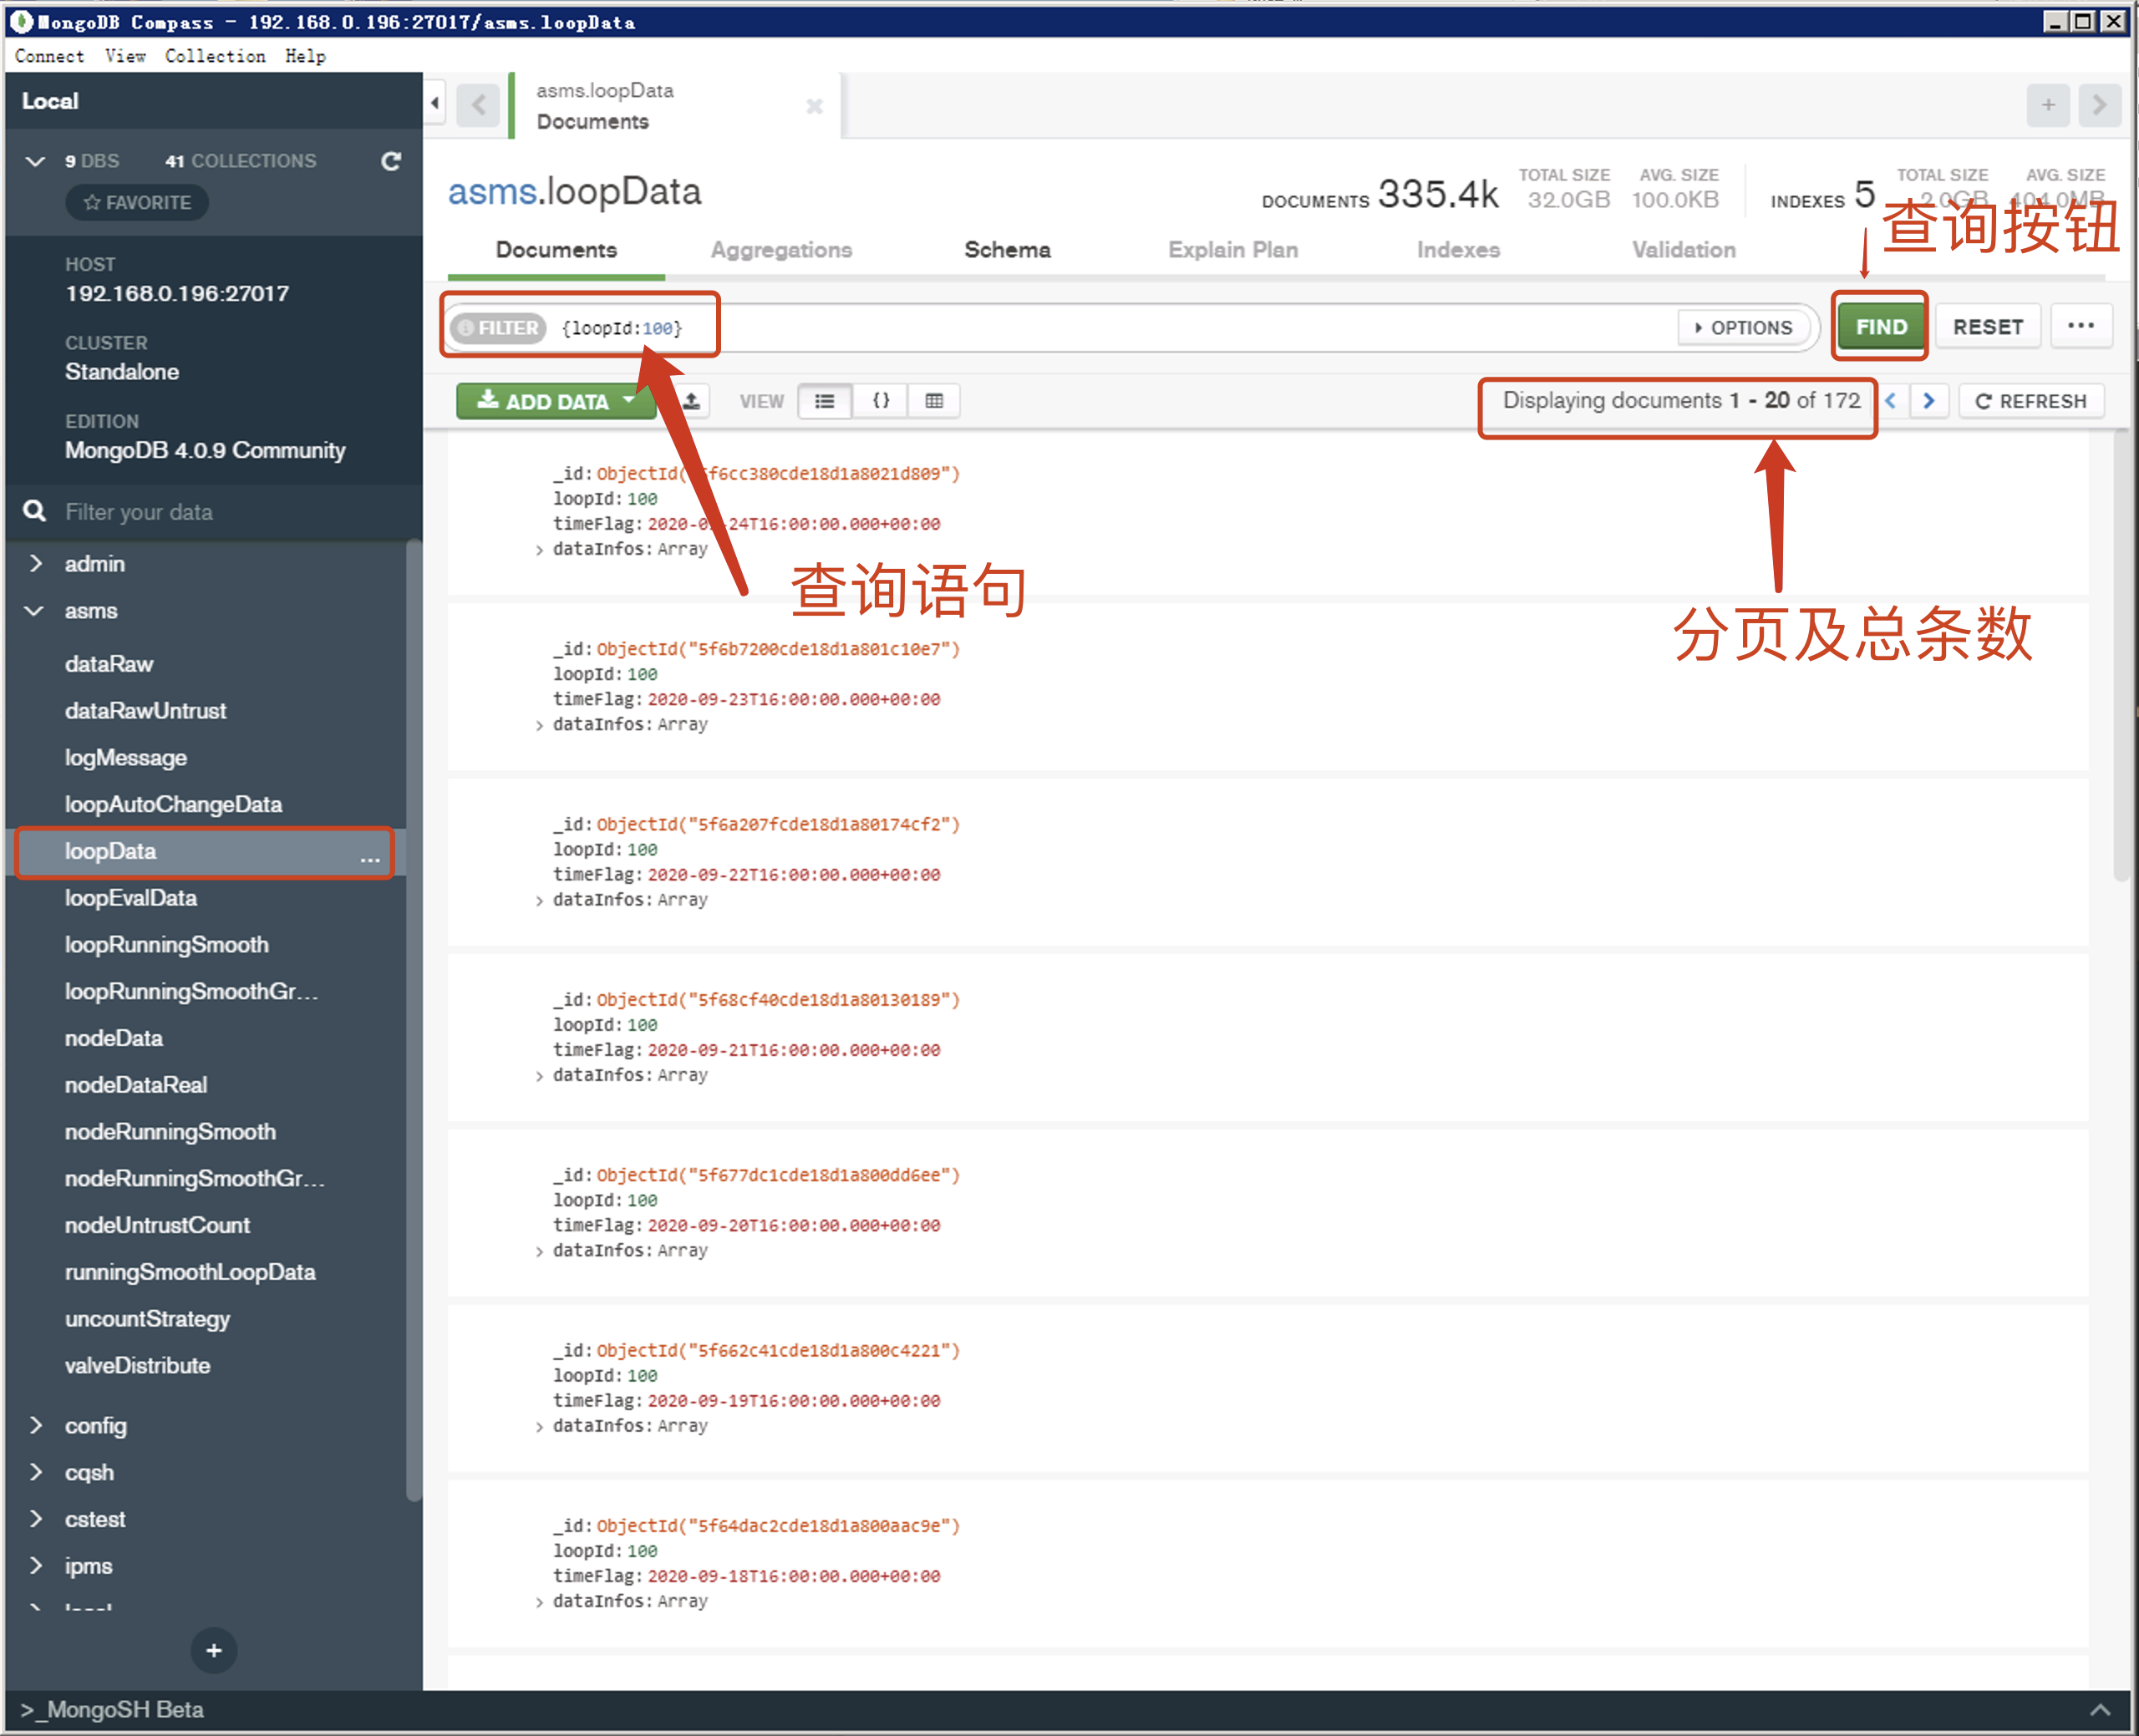
Task: Open the Collection menu
Action: click(x=215, y=56)
